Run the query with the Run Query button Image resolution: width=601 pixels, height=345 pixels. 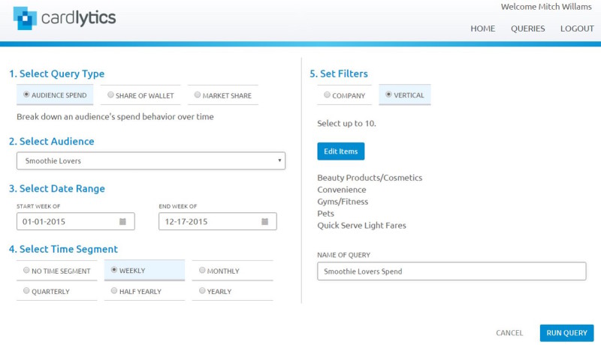[566, 333]
